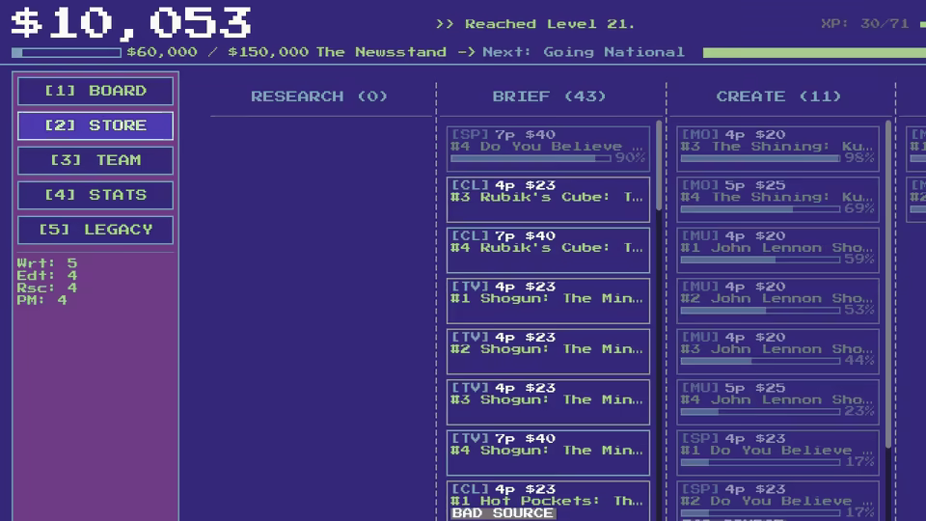Click the $60,000 / $150,000 goal progress bar
This screenshot has height=521, width=926.
[x=67, y=52]
